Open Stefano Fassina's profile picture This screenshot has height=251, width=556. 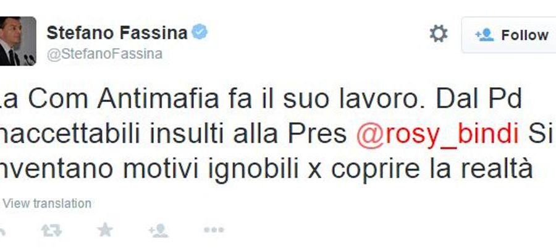click(x=18, y=41)
